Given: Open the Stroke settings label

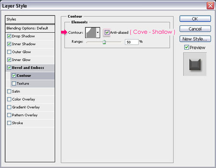Looking at the screenshot, I should [x=17, y=123].
